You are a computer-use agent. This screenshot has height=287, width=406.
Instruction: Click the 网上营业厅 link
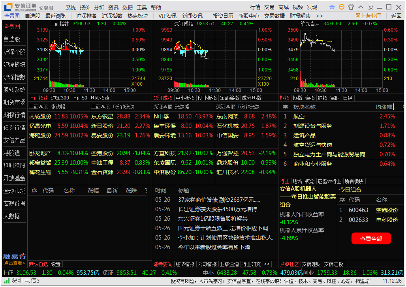[368, 16]
